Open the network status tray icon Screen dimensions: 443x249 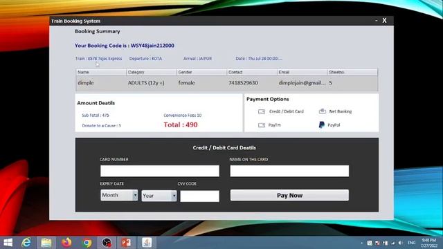point(393,243)
